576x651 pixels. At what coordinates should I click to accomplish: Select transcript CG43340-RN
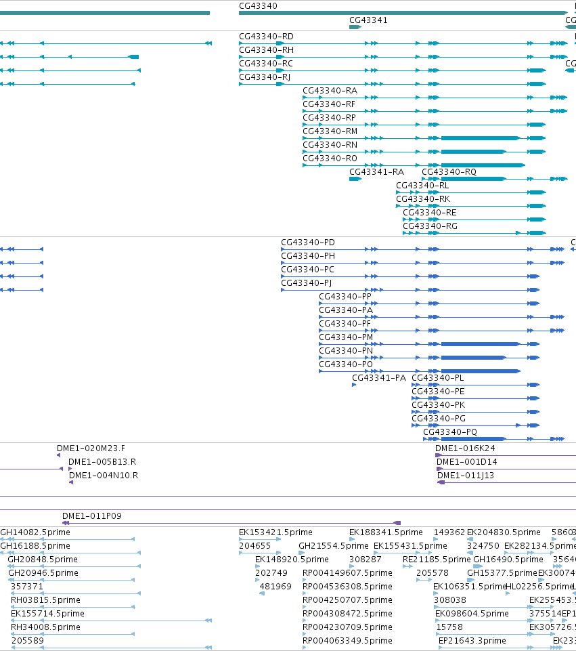coord(330,145)
